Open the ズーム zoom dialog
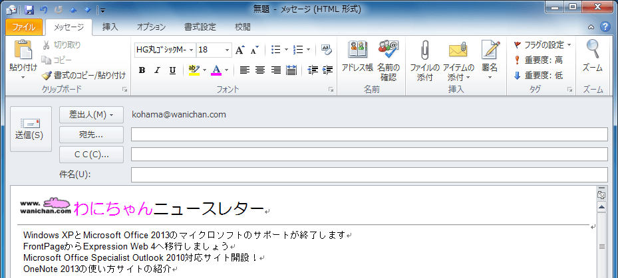This screenshot has width=618, height=278. (x=592, y=57)
